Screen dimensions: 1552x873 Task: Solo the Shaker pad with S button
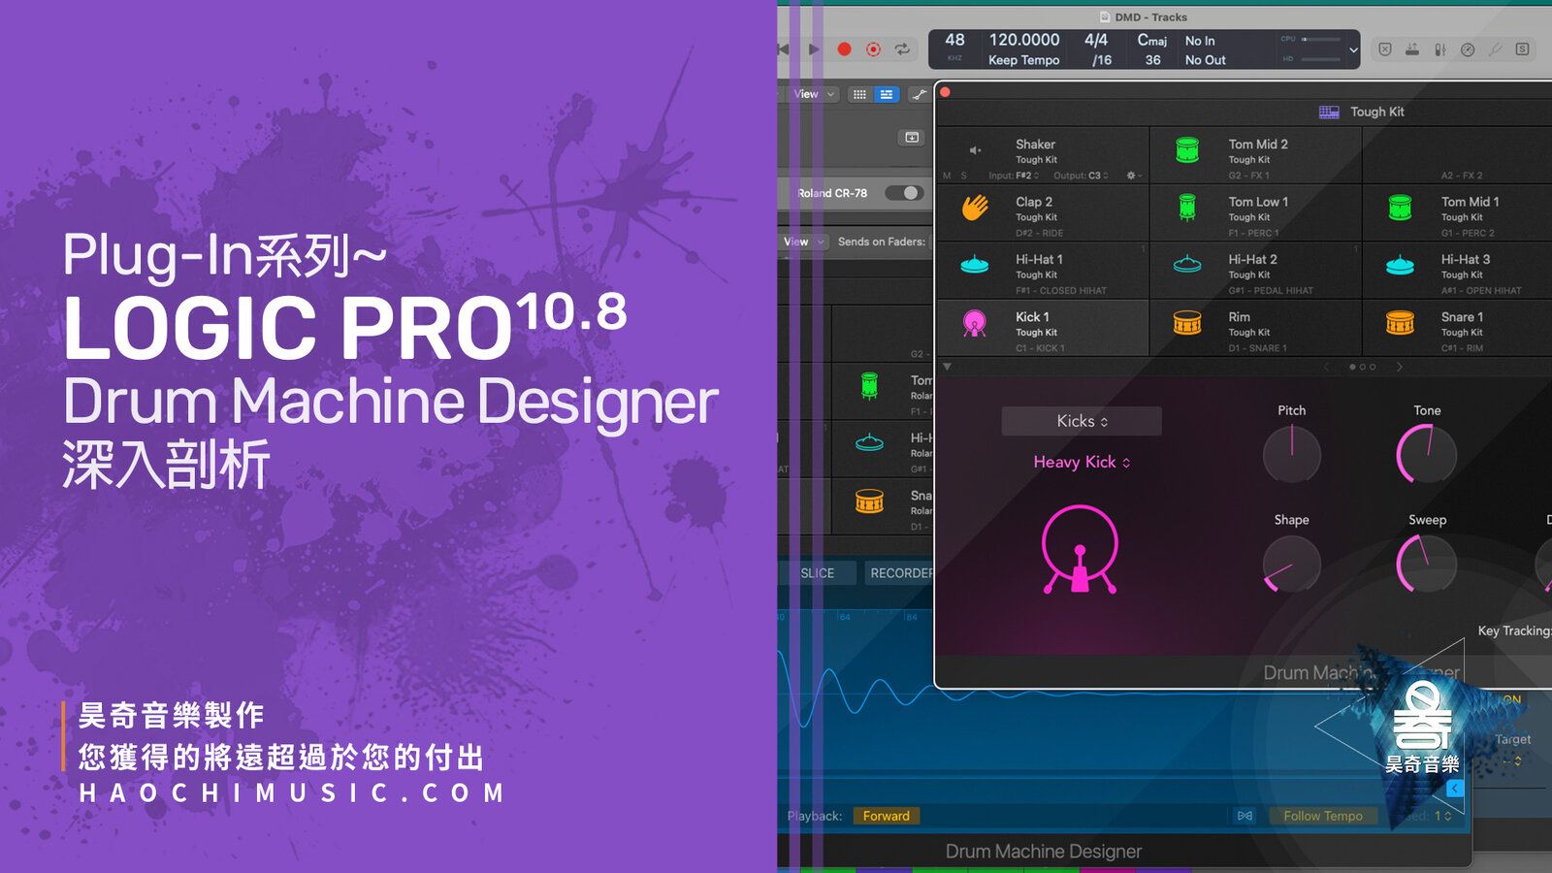click(963, 176)
